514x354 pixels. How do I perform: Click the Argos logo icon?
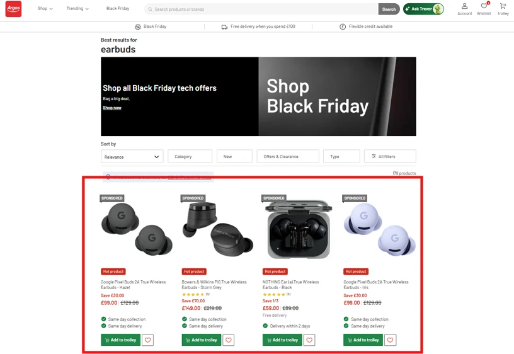pos(13,9)
